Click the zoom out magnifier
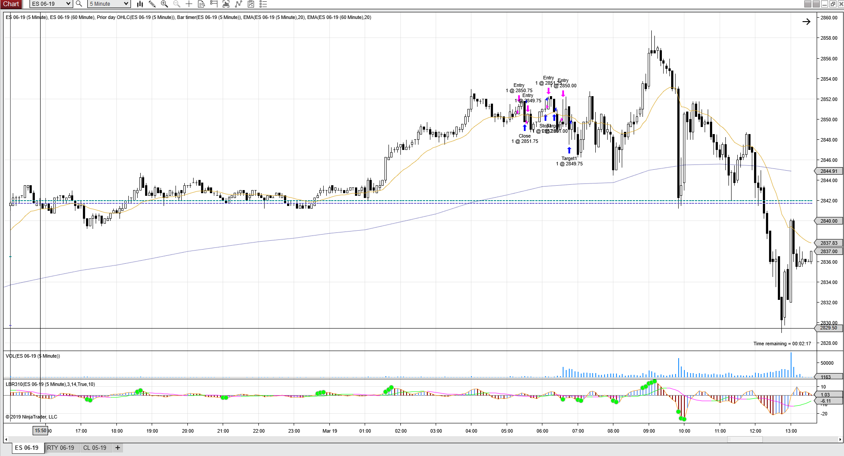 click(x=177, y=4)
